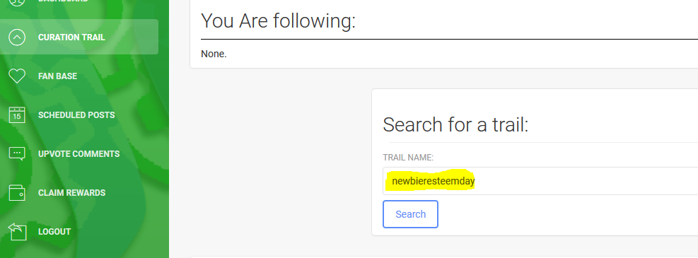The height and width of the screenshot is (258, 698).
Task: Click the TRAIL NAME field label
Action: pos(408,158)
